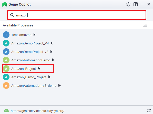
Task: Toggle the panel layout icon
Action: point(136,4)
